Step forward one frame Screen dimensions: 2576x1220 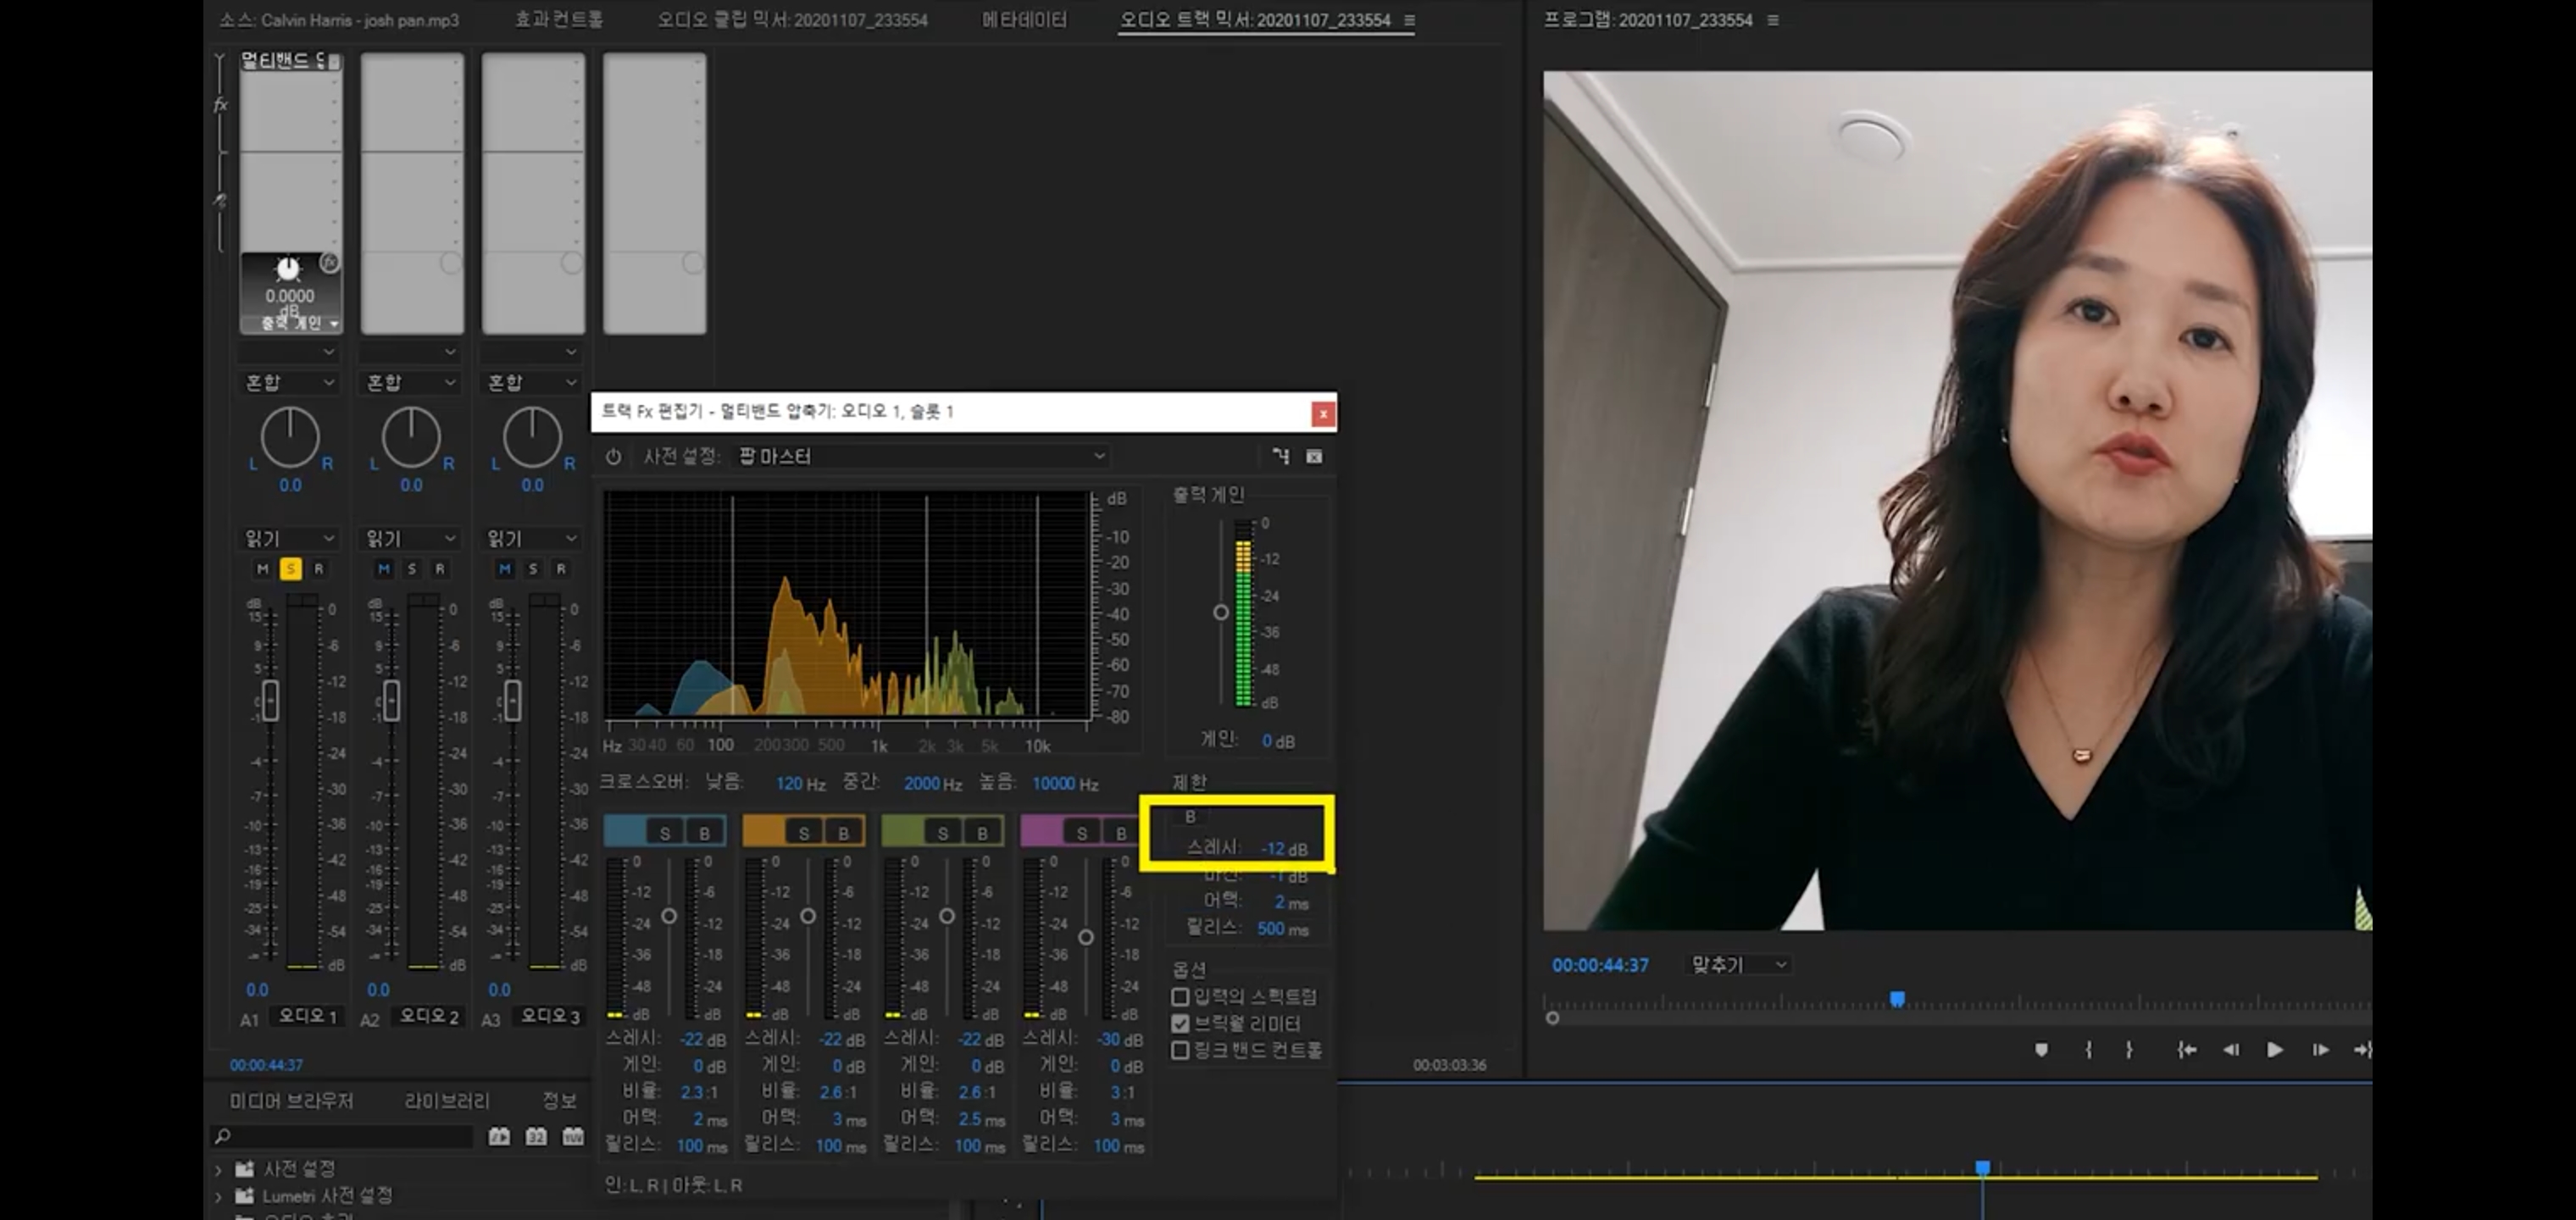click(x=2320, y=1049)
